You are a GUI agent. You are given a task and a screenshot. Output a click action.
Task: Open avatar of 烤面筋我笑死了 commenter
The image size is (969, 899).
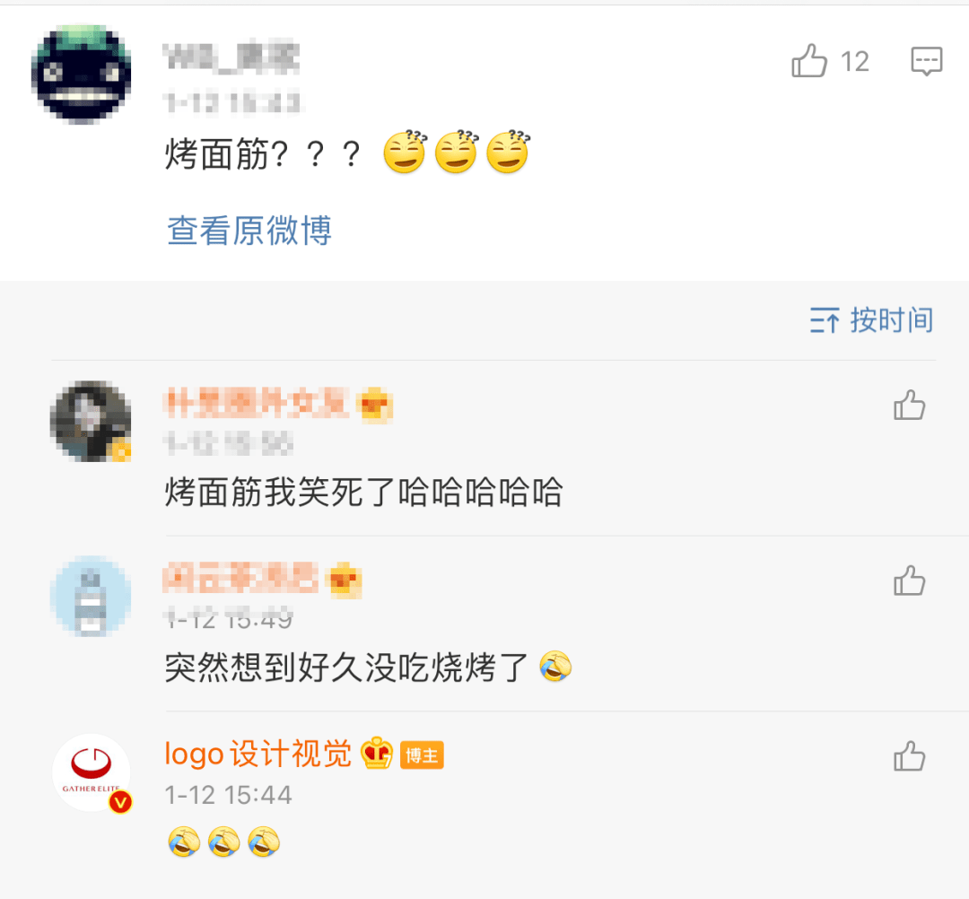tap(91, 422)
